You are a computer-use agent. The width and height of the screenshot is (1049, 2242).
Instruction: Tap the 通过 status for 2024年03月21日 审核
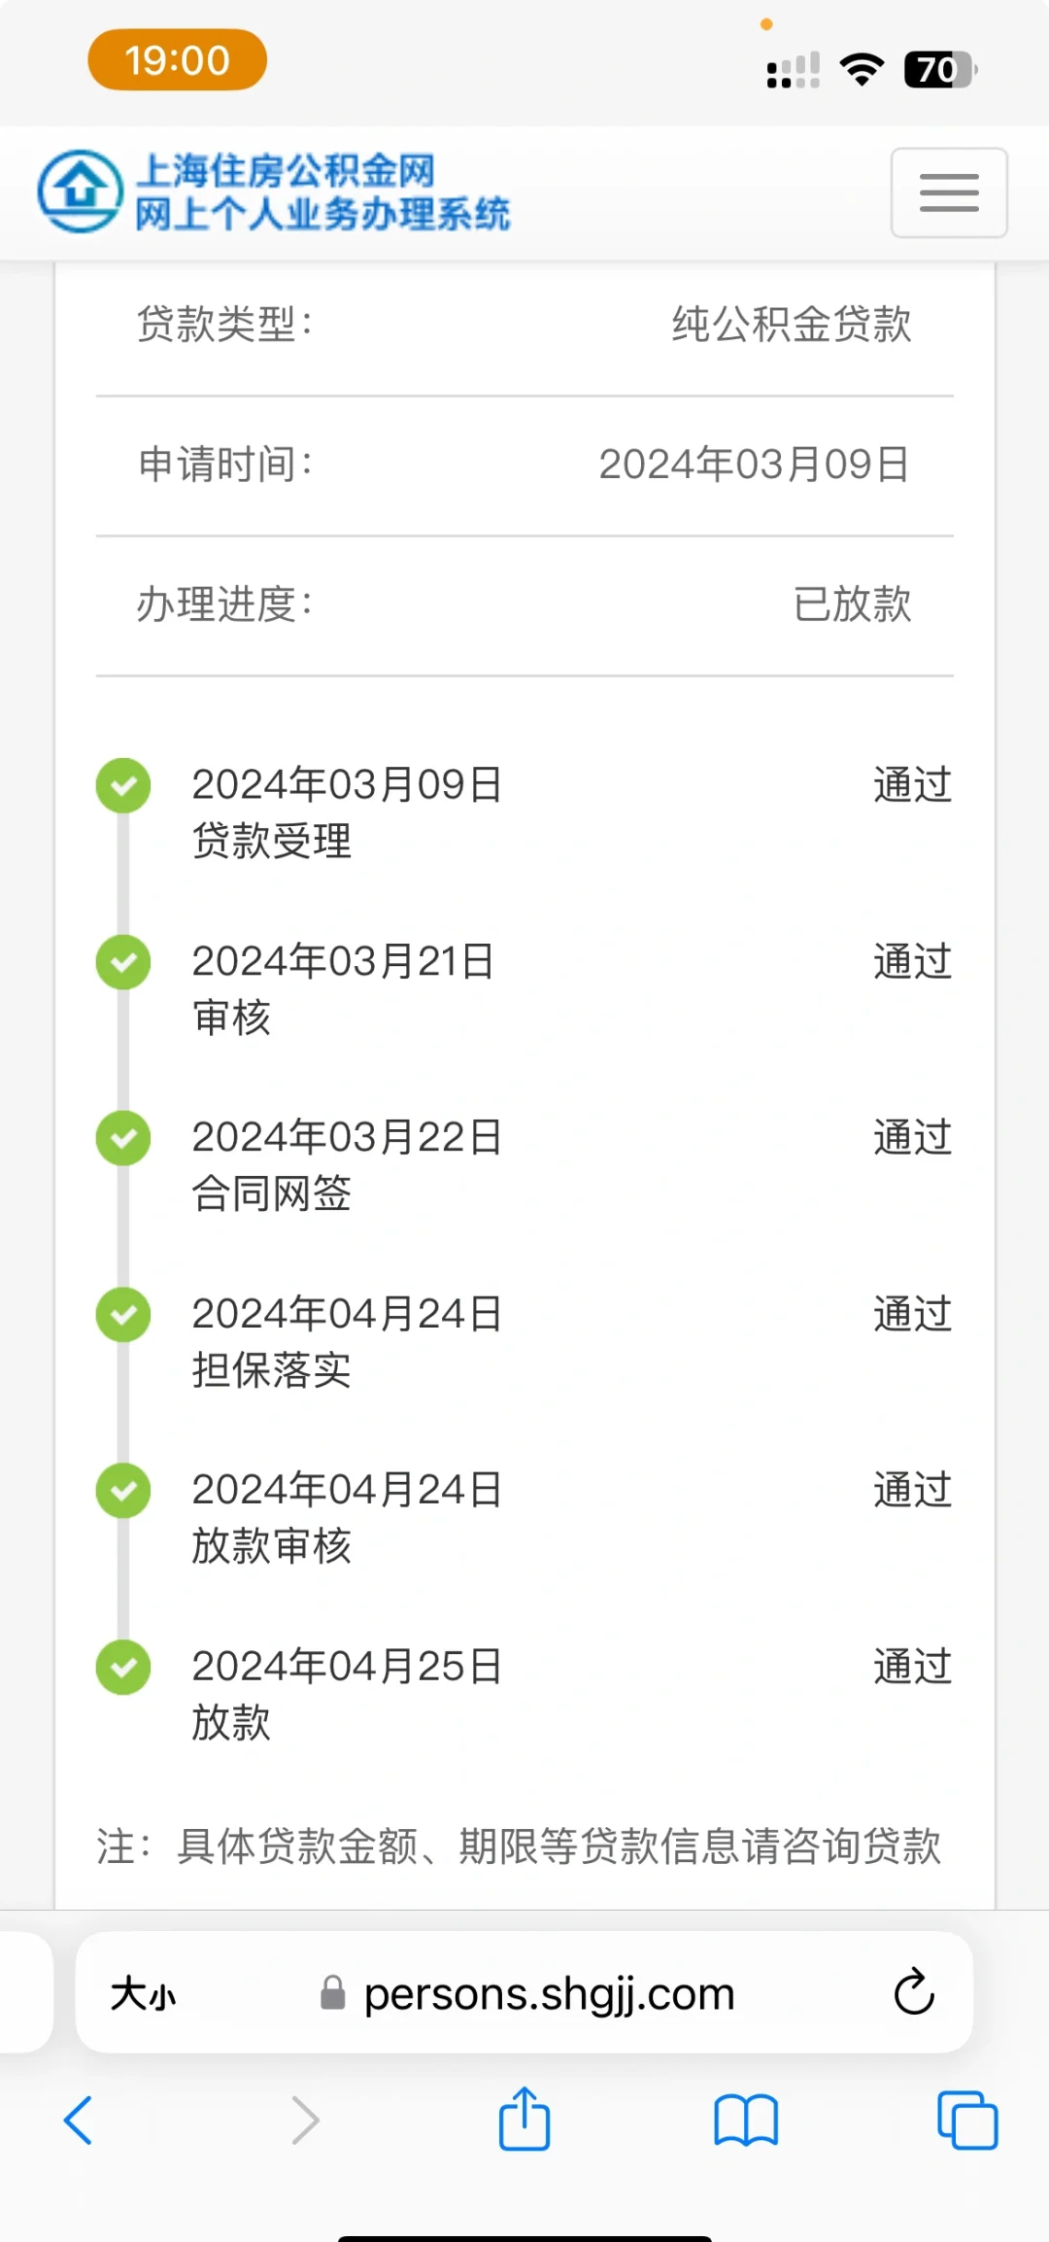click(911, 962)
